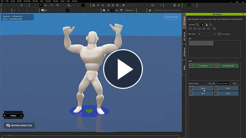246x138 pixels.
Task: Click the dropdown arrow beside the Rotate tool
Action: (x=54, y=6)
